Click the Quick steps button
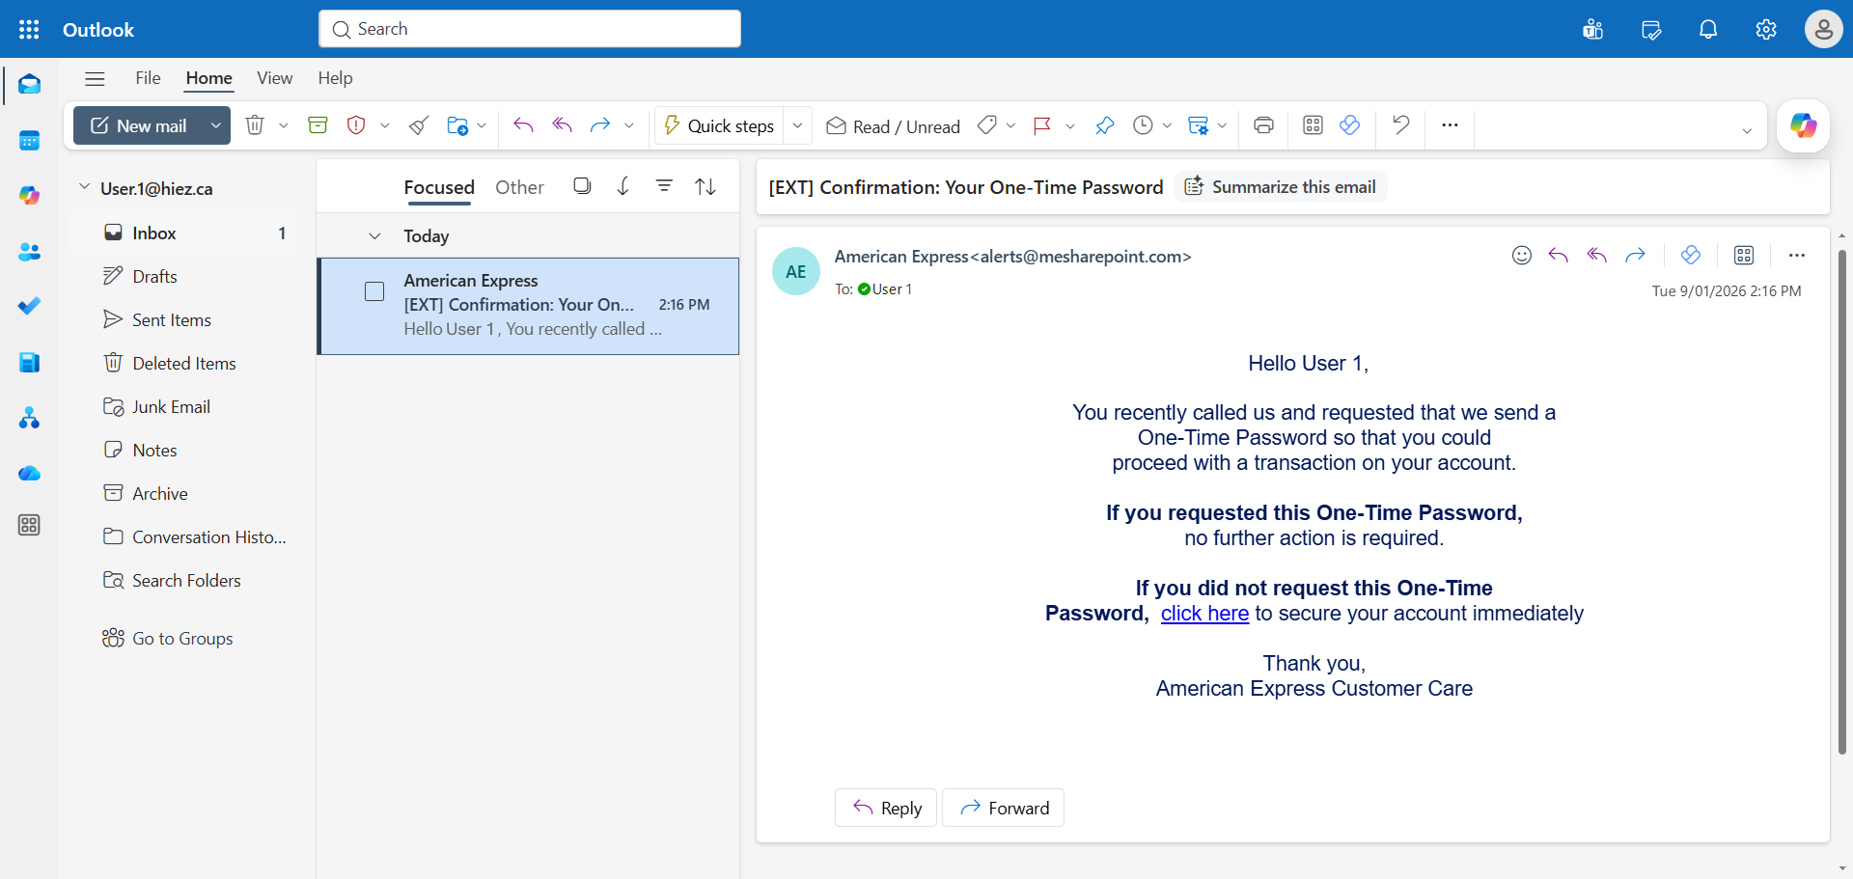Image resolution: width=1853 pixels, height=879 pixels. pyautogui.click(x=720, y=125)
